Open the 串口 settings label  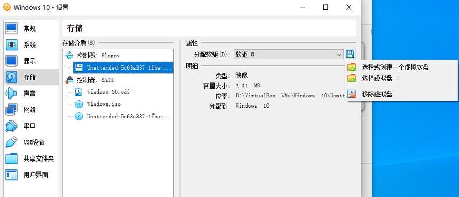(29, 126)
